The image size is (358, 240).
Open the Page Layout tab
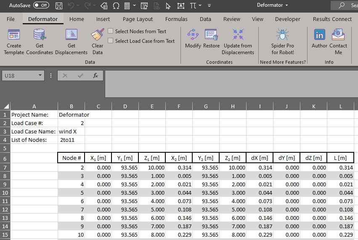point(138,19)
